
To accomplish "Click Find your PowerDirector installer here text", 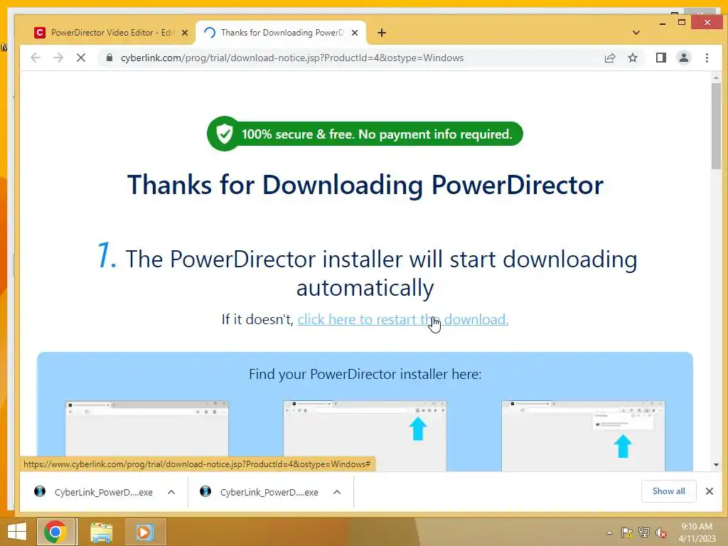I will pyautogui.click(x=365, y=374).
